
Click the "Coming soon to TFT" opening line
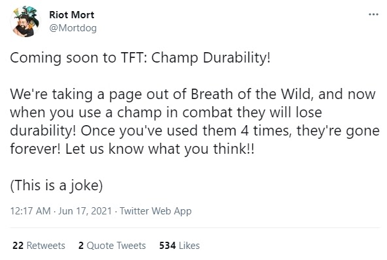pyautogui.click(x=78, y=58)
